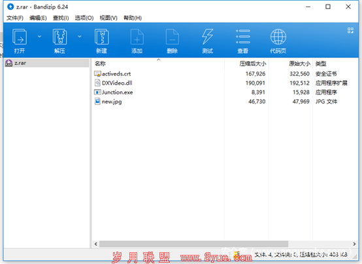Click the Delete (删除) toolbar icon
This screenshot has width=362, height=264.
pyautogui.click(x=173, y=37)
